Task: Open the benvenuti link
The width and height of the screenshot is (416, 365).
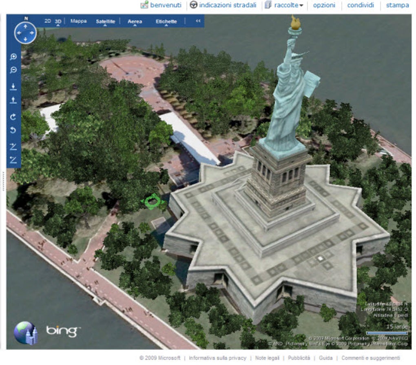Action: click(166, 5)
